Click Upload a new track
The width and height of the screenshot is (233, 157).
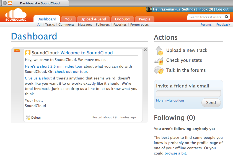[187, 50]
